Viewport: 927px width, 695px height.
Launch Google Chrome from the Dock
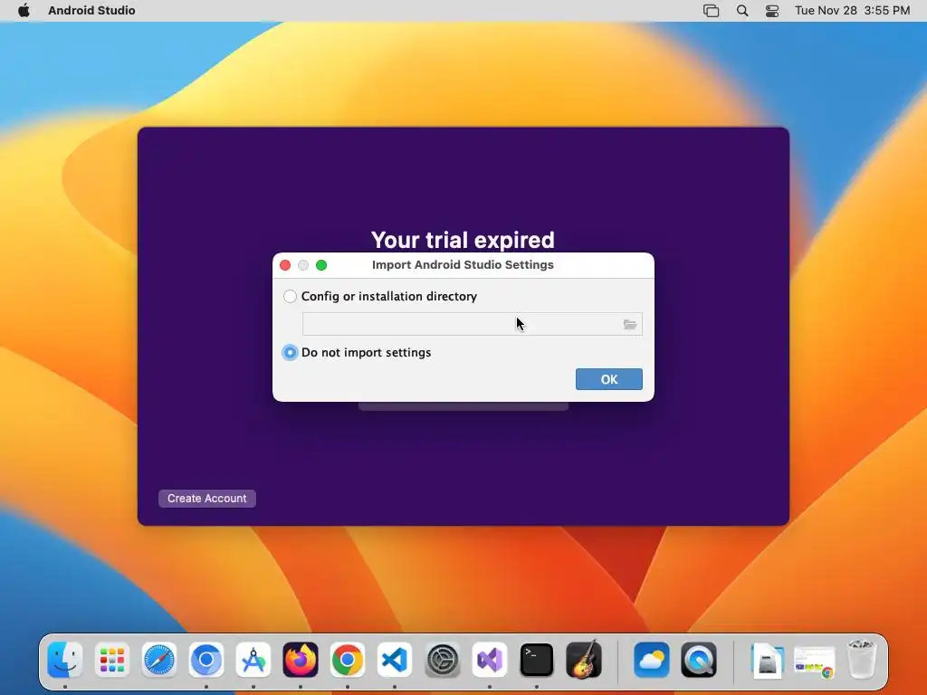[x=348, y=660]
